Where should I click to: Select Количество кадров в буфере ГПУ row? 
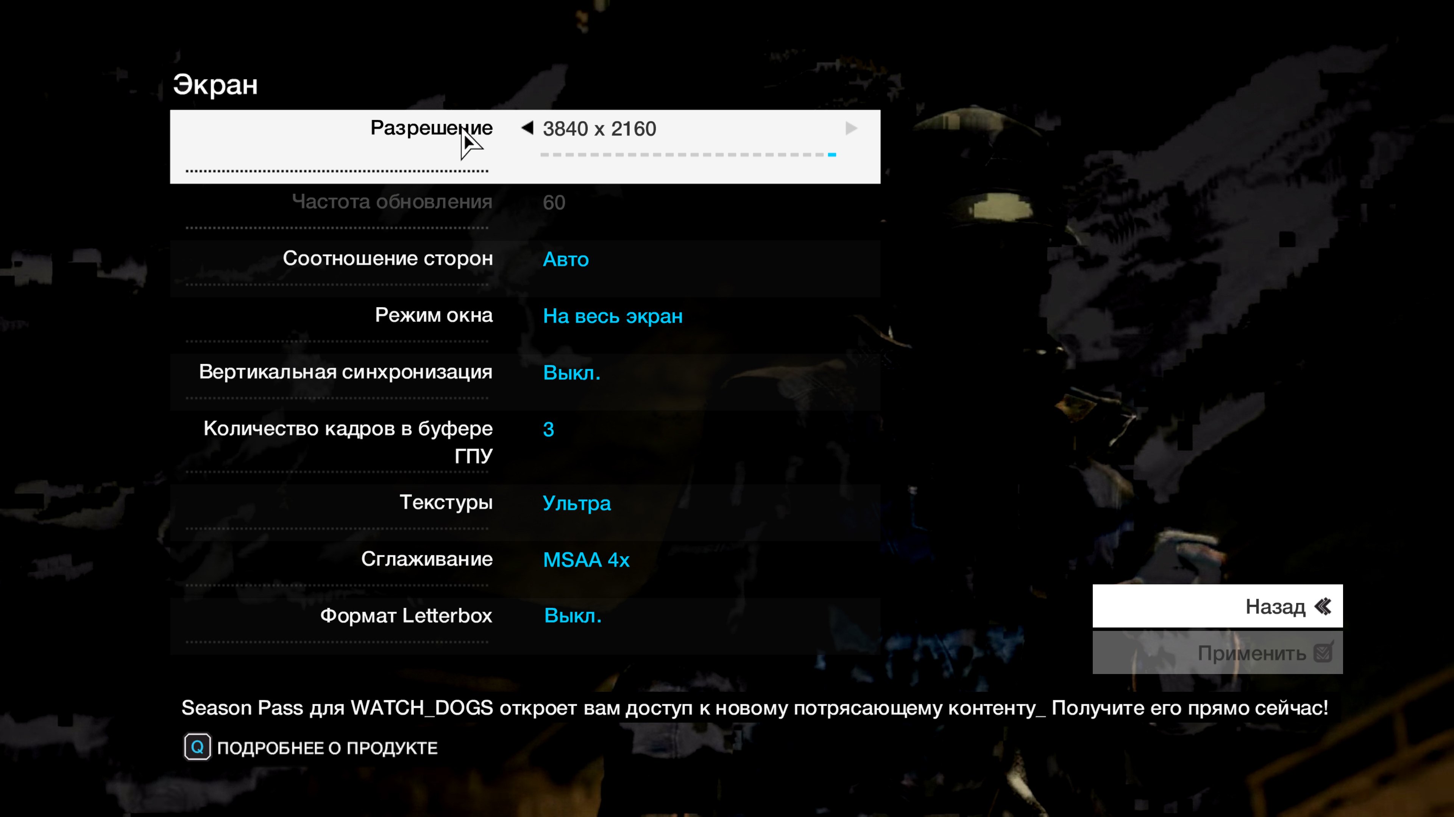point(348,441)
